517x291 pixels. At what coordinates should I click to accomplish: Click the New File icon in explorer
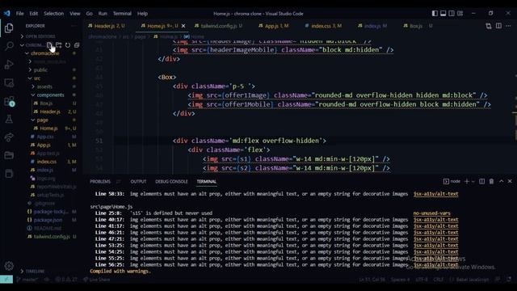pos(49,45)
